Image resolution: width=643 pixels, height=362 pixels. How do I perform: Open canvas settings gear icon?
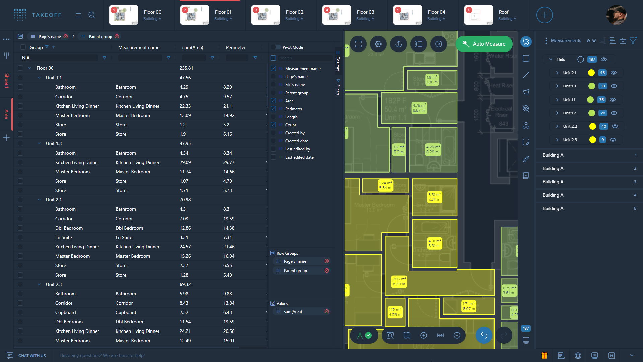click(378, 44)
